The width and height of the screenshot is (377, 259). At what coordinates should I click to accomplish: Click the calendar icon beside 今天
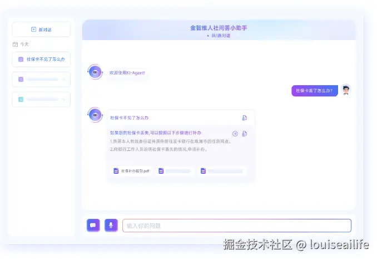click(x=15, y=45)
